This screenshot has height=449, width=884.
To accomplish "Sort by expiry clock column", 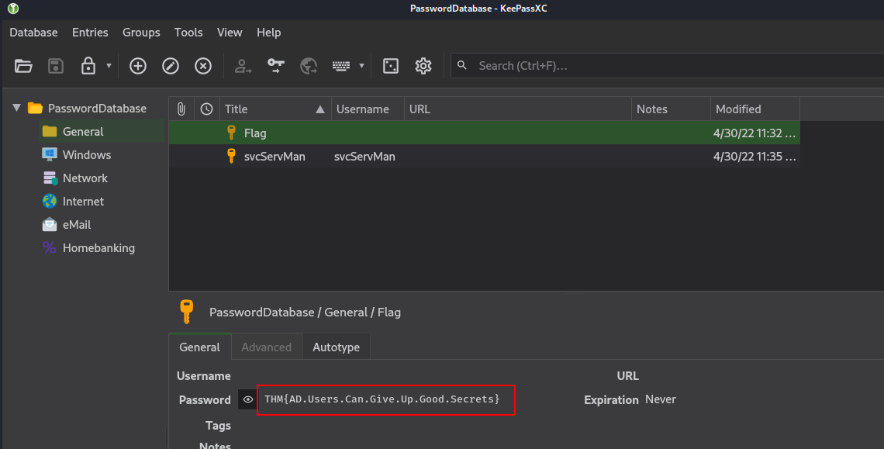I will tap(206, 109).
